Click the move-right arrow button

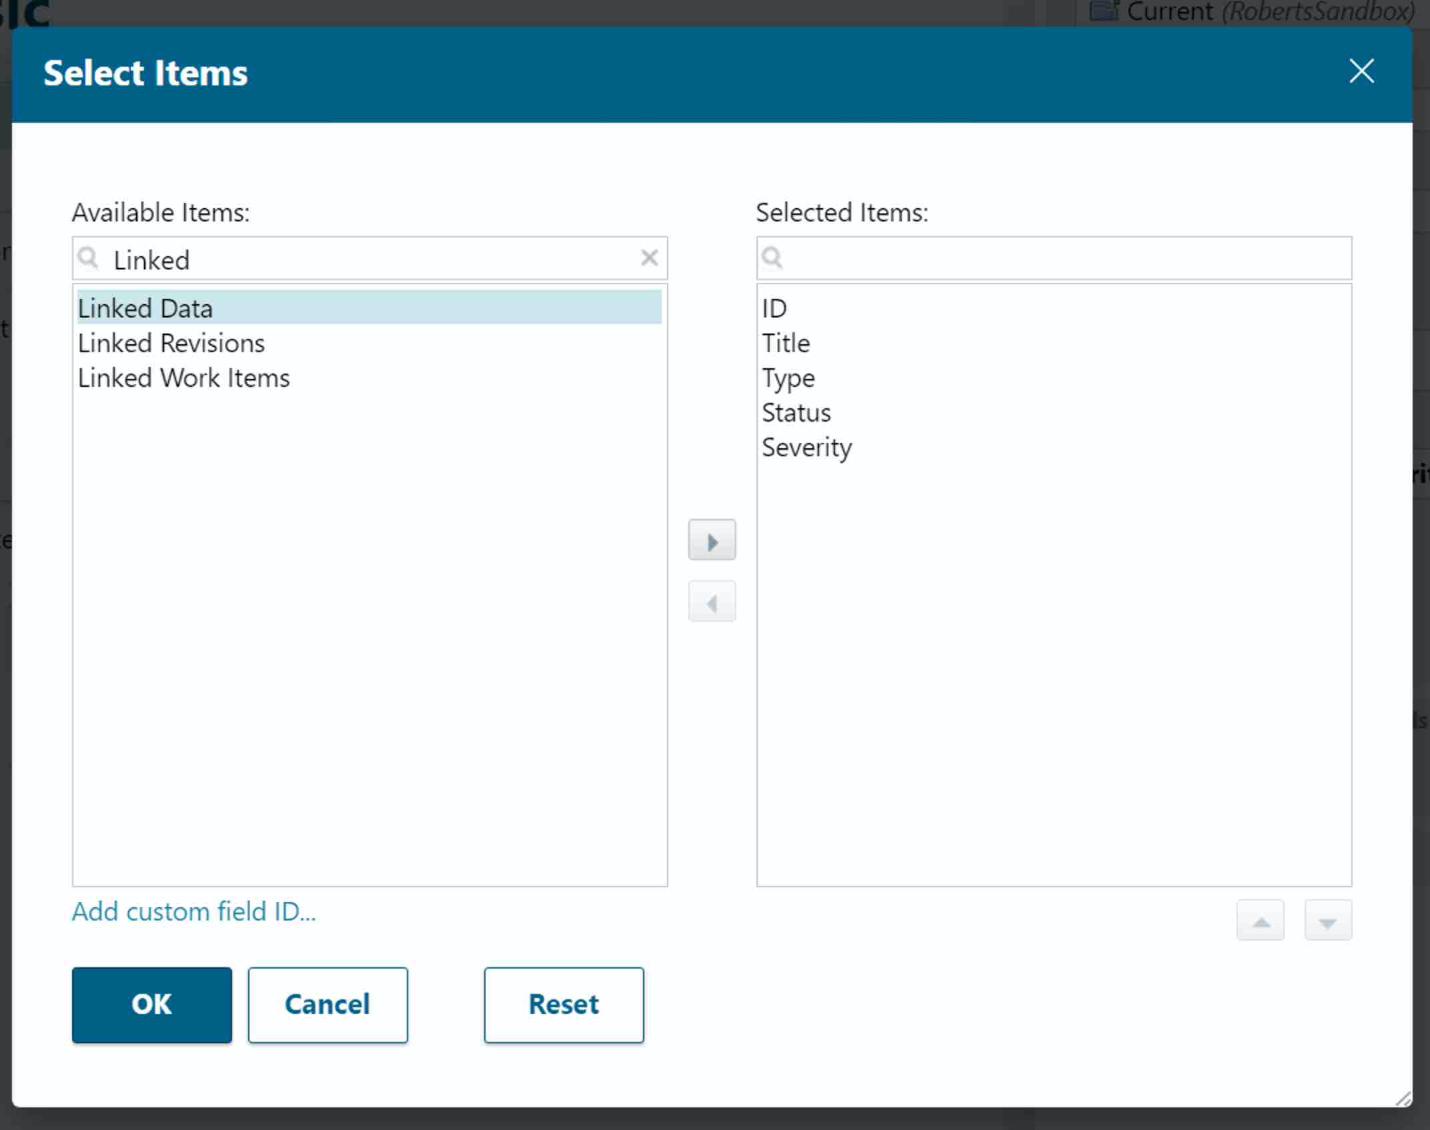(712, 540)
